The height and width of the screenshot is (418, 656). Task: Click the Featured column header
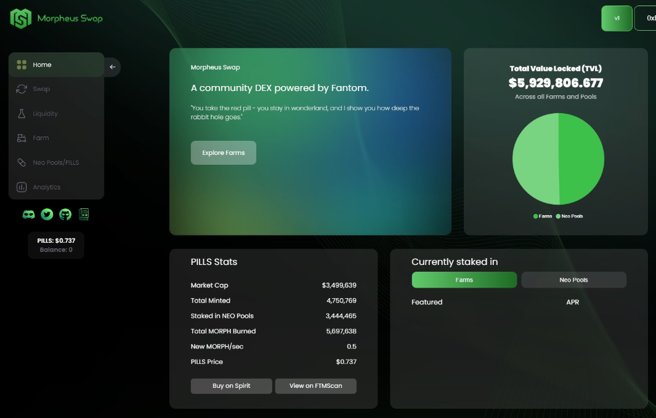[427, 302]
